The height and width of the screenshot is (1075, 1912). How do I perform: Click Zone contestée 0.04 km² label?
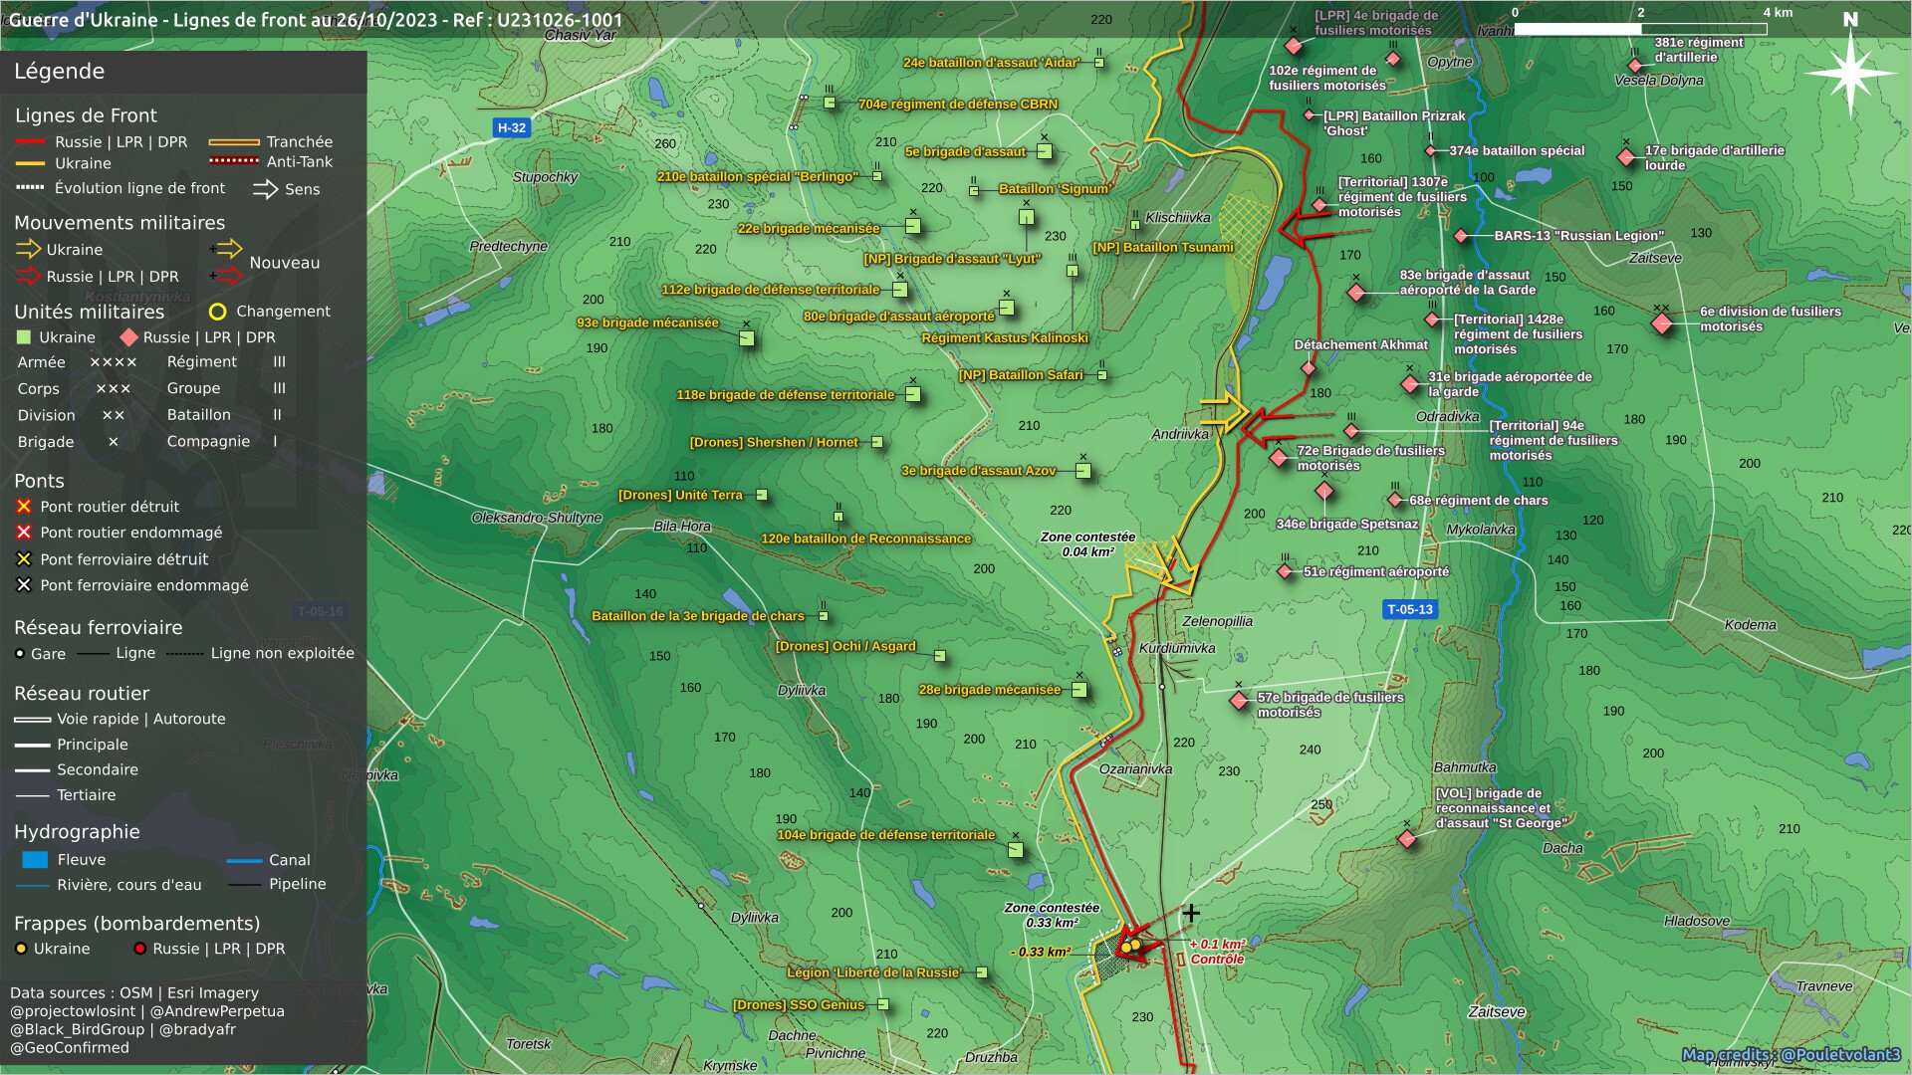1087,544
